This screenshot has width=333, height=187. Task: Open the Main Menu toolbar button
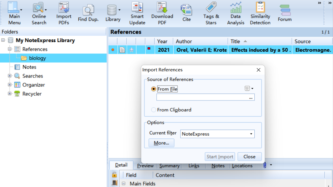14,13
